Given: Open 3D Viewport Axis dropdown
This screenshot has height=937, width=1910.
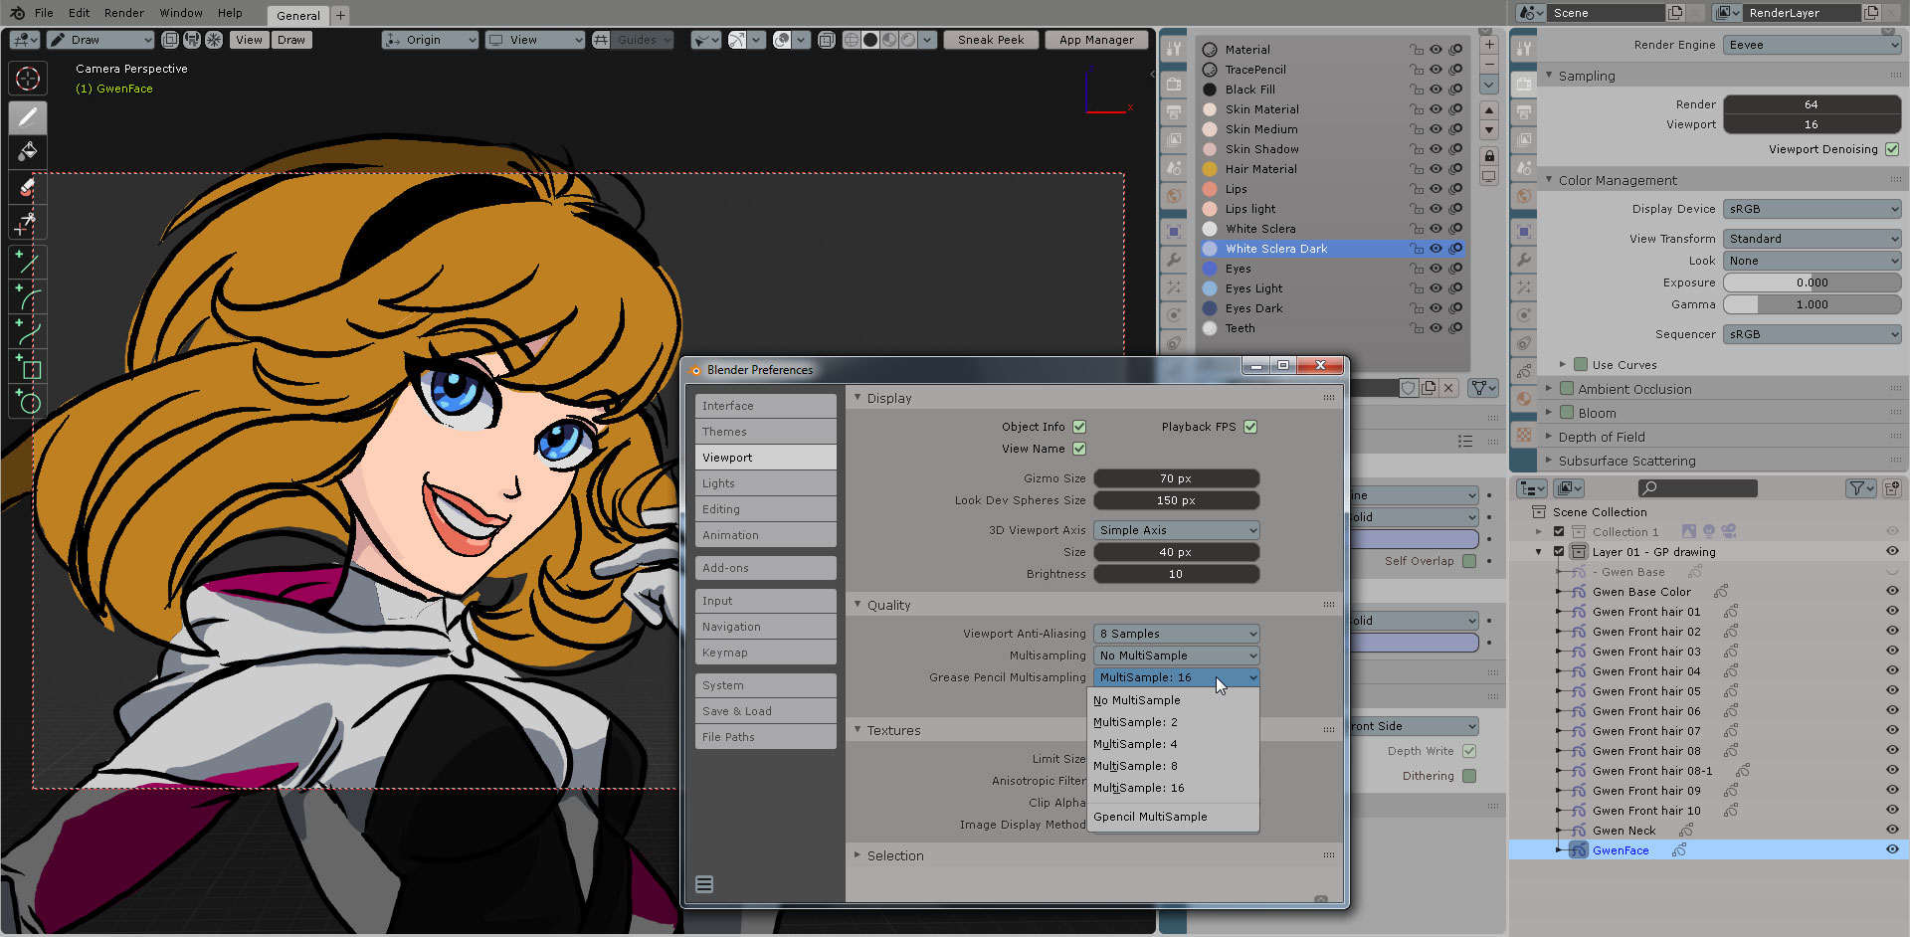Looking at the screenshot, I should coord(1177,530).
